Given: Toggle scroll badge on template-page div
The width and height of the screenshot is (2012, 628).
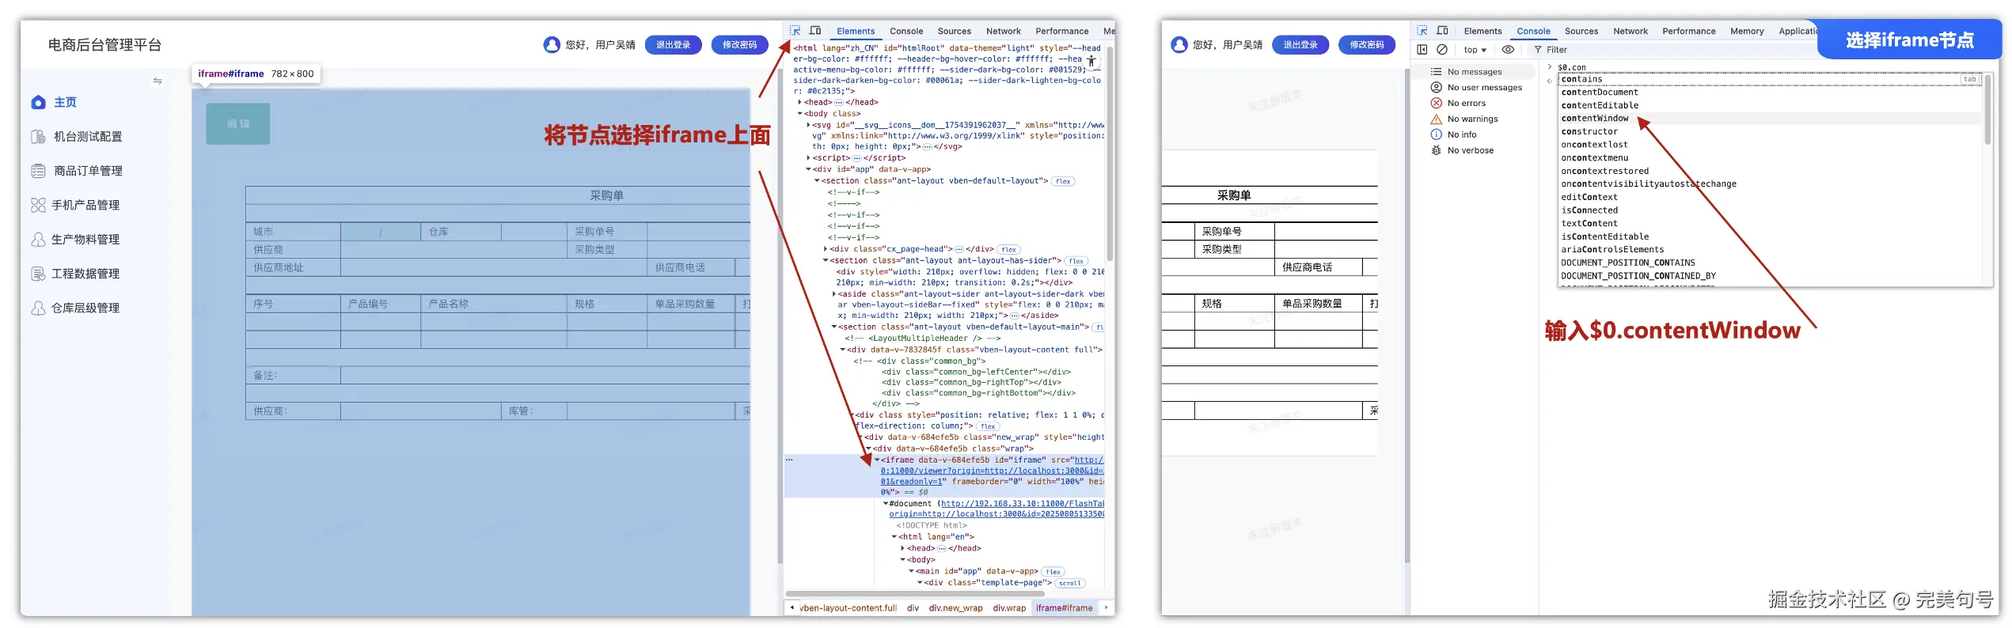Looking at the screenshot, I should [1069, 583].
